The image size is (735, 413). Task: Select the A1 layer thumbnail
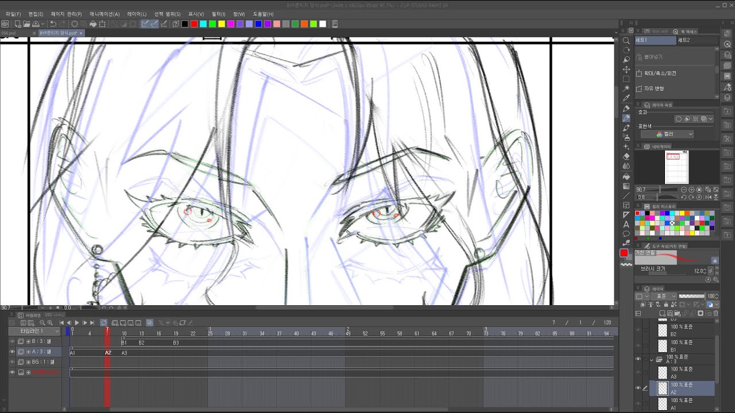point(663,403)
